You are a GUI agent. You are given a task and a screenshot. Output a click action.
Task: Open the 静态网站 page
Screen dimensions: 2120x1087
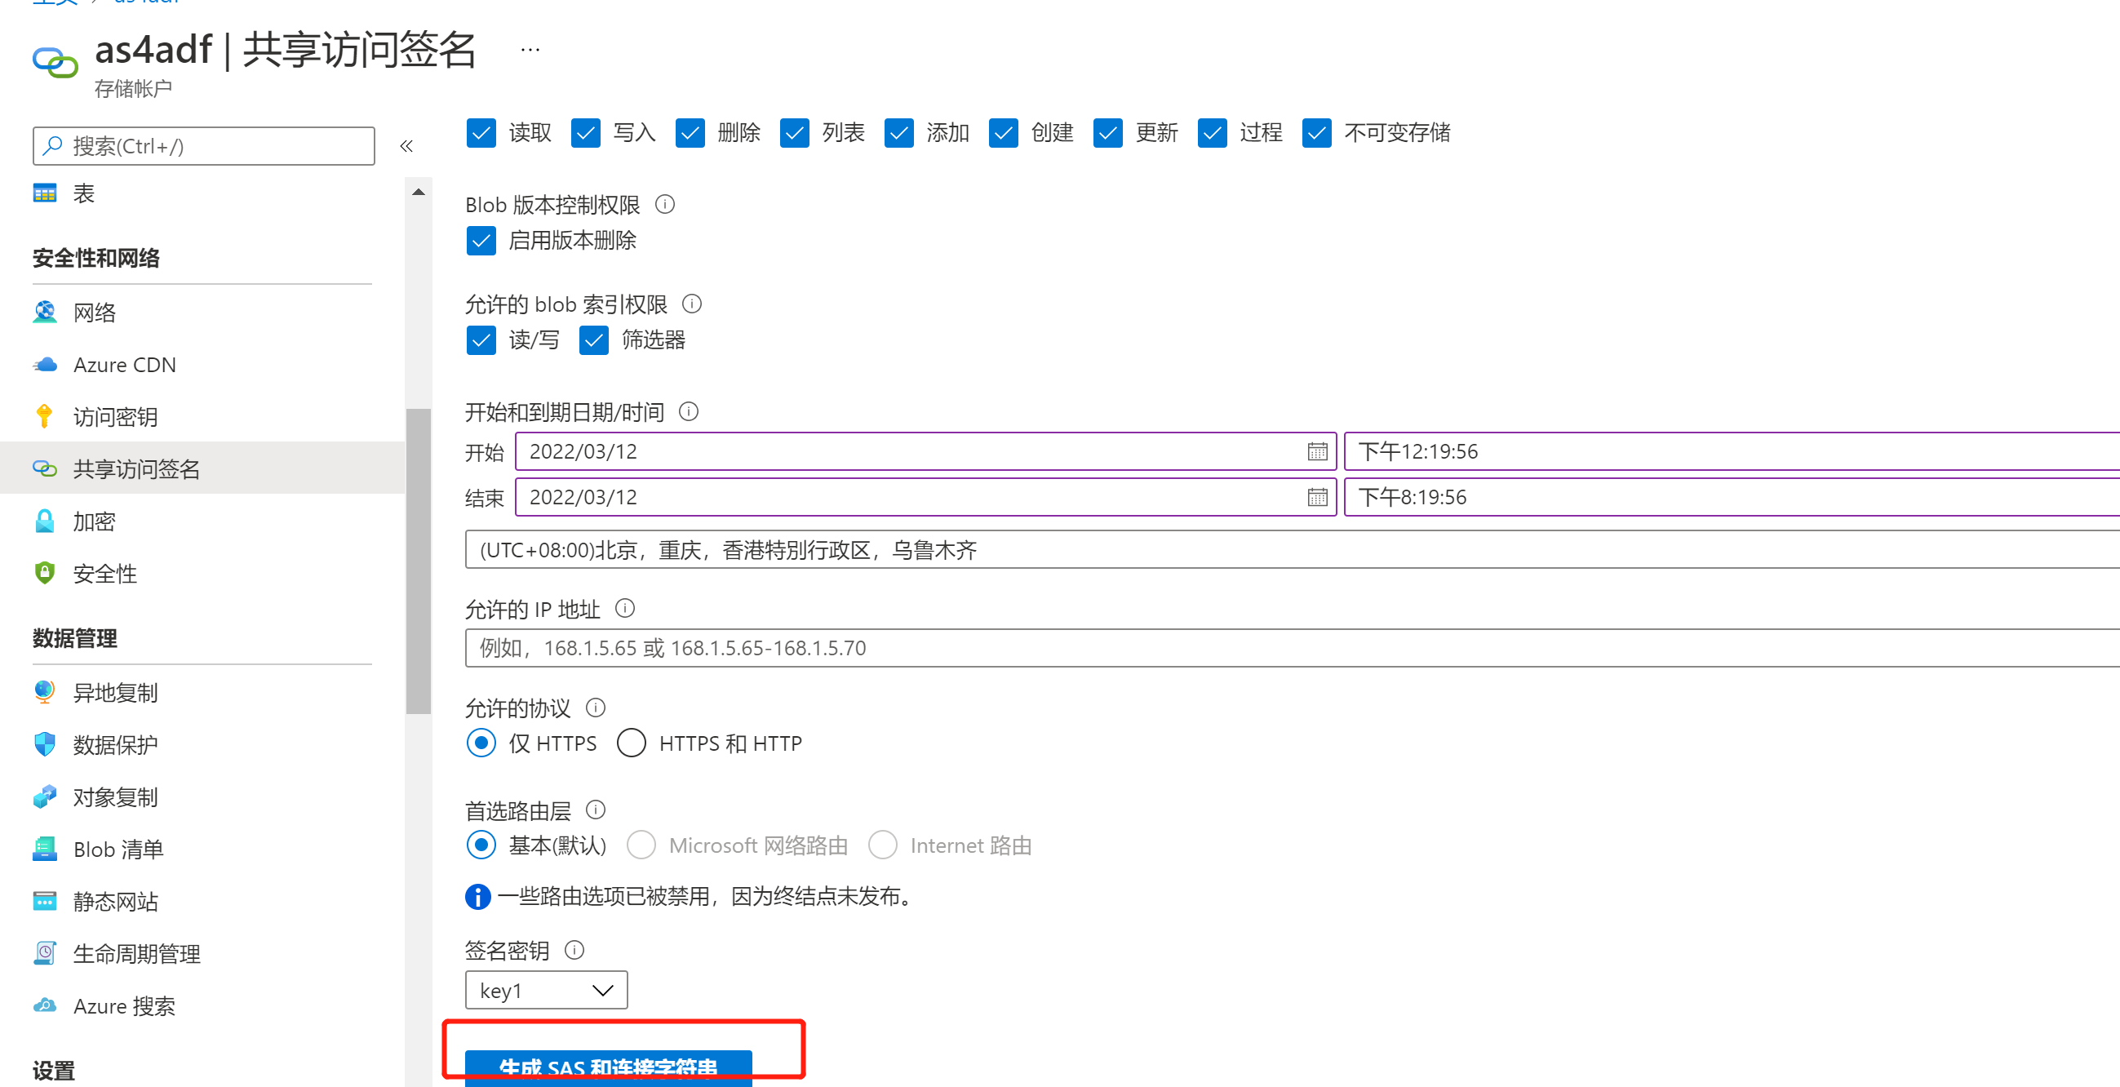click(115, 901)
